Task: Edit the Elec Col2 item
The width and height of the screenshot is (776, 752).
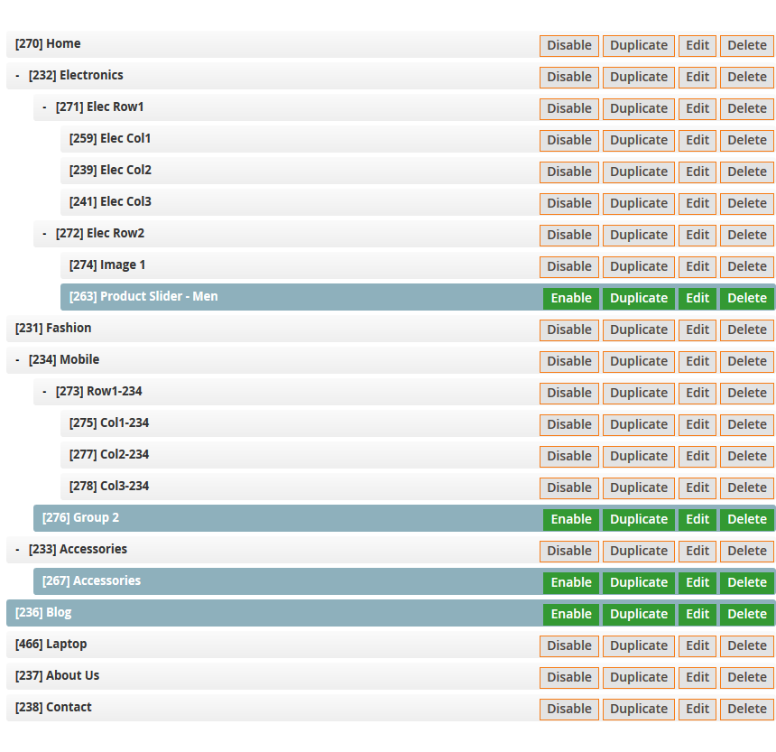Action: (x=697, y=172)
